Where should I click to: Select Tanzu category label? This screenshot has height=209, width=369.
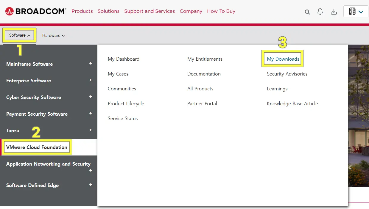(x=13, y=131)
